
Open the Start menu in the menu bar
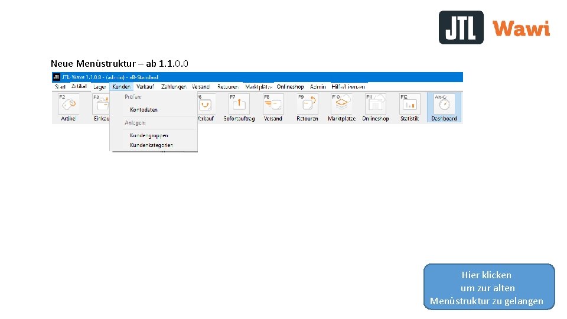(x=60, y=87)
